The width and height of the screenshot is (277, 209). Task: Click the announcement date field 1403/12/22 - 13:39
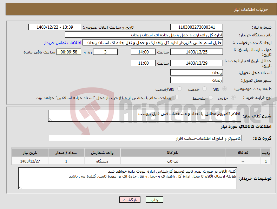(55, 27)
